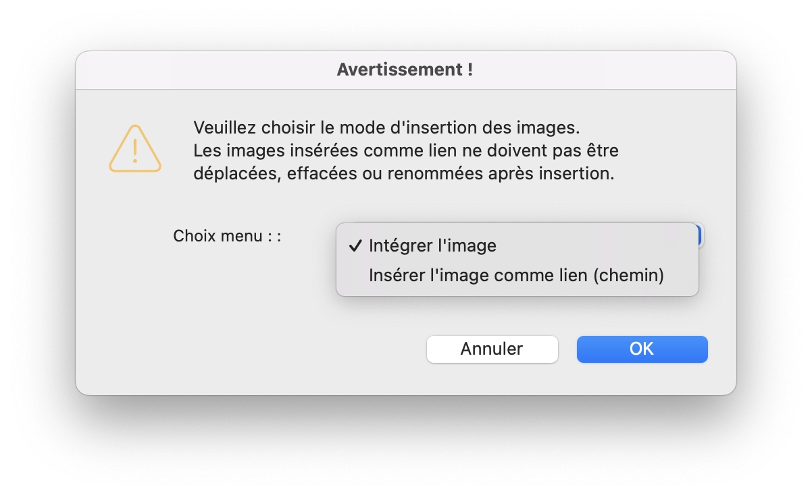Viewport: 812px width, 495px height.
Task: Click the Choix menu : : label
Action: (226, 235)
